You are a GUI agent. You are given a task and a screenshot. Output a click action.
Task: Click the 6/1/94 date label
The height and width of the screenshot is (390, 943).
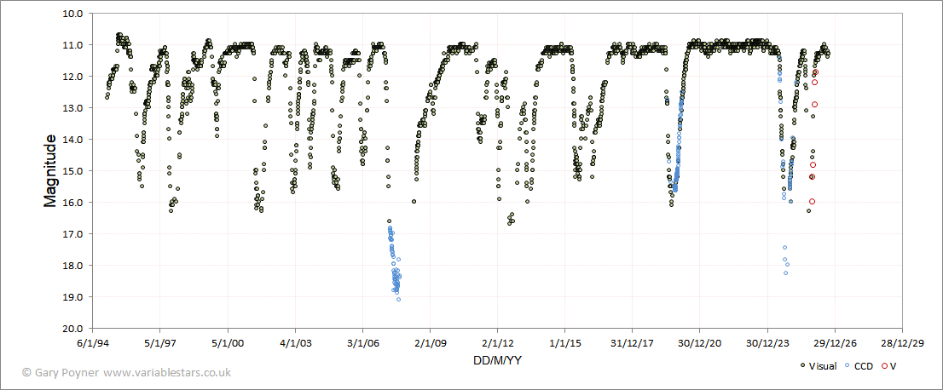point(93,344)
